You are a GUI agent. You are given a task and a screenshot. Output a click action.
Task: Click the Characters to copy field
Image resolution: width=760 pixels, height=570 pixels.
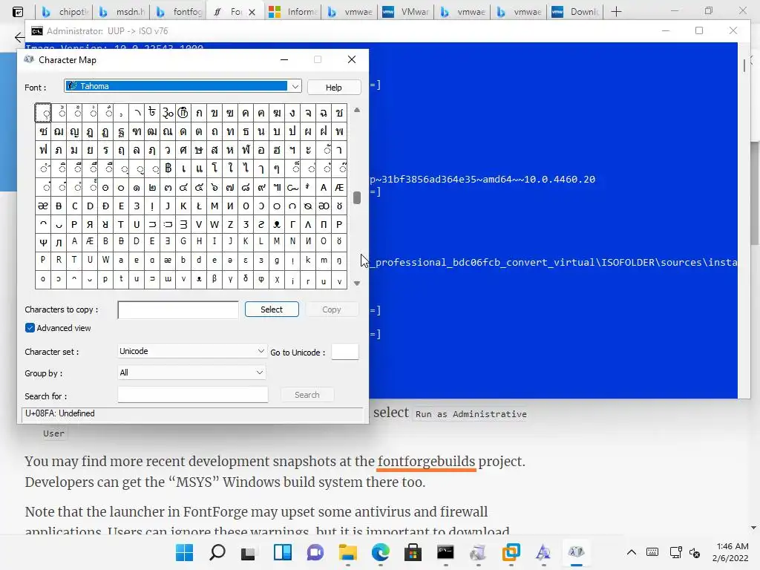pos(178,309)
